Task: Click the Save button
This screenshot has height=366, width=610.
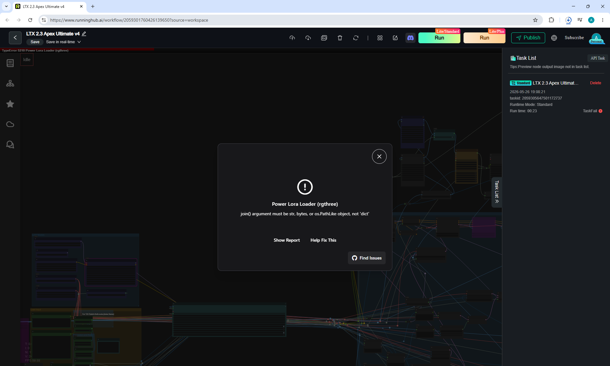Action: tap(35, 42)
